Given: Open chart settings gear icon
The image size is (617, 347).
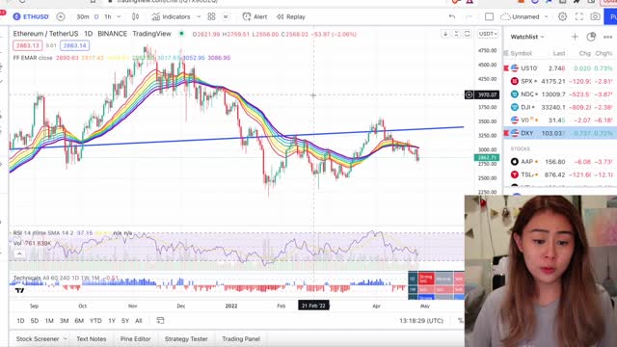Looking at the screenshot, I should coord(563,16).
